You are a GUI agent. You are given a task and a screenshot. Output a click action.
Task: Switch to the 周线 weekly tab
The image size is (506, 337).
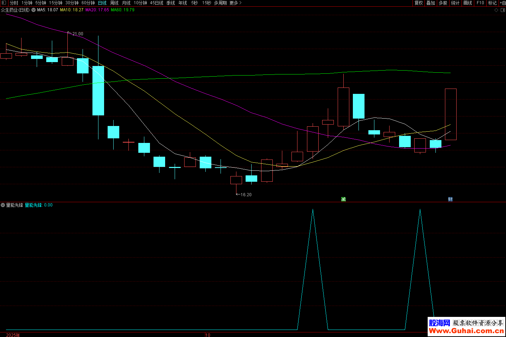pos(114,3)
